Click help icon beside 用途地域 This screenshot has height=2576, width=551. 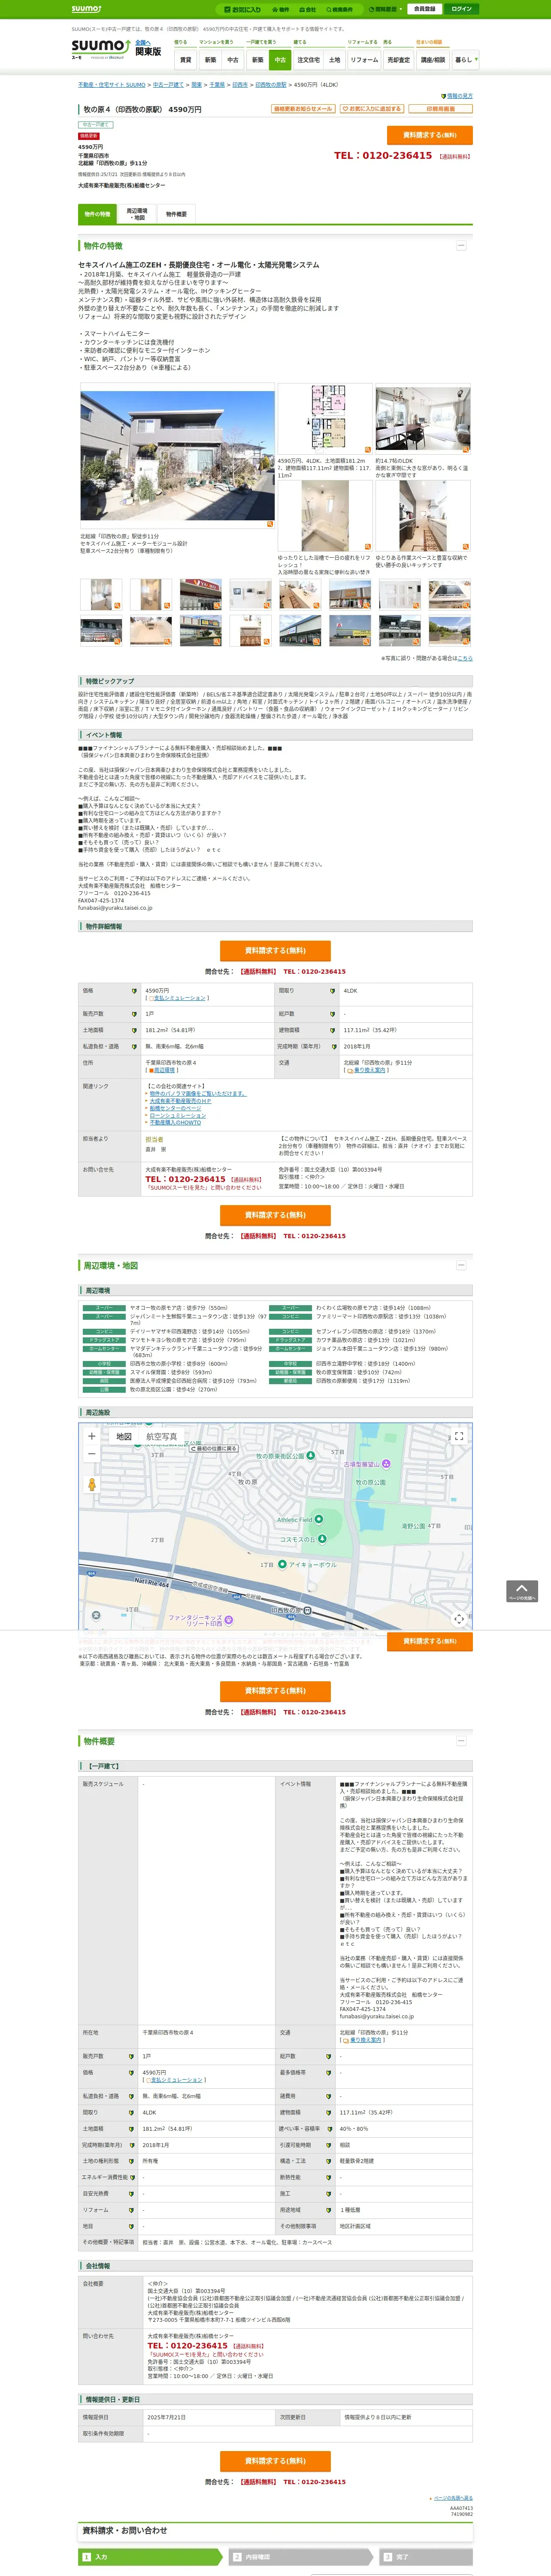(x=330, y=2210)
